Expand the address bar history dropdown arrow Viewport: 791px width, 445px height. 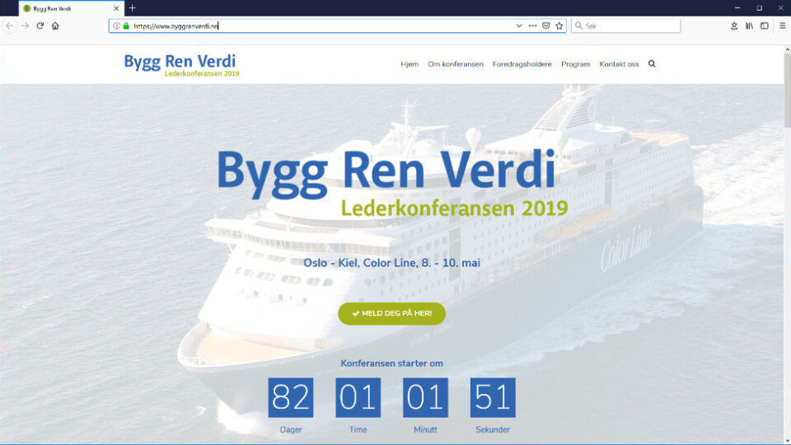click(518, 26)
